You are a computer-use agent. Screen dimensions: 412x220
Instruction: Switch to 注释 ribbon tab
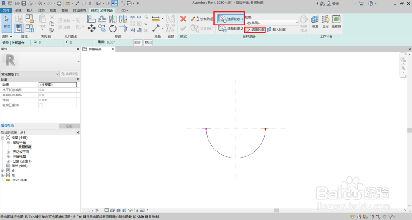(42, 11)
